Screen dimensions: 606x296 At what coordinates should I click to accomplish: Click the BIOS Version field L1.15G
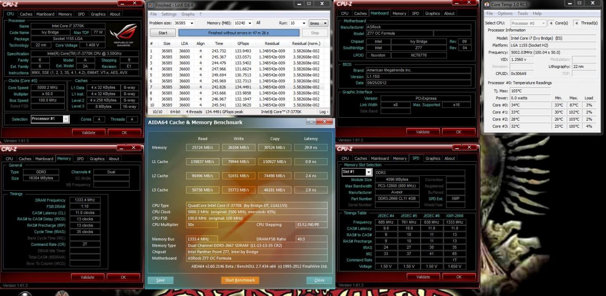click(418, 77)
